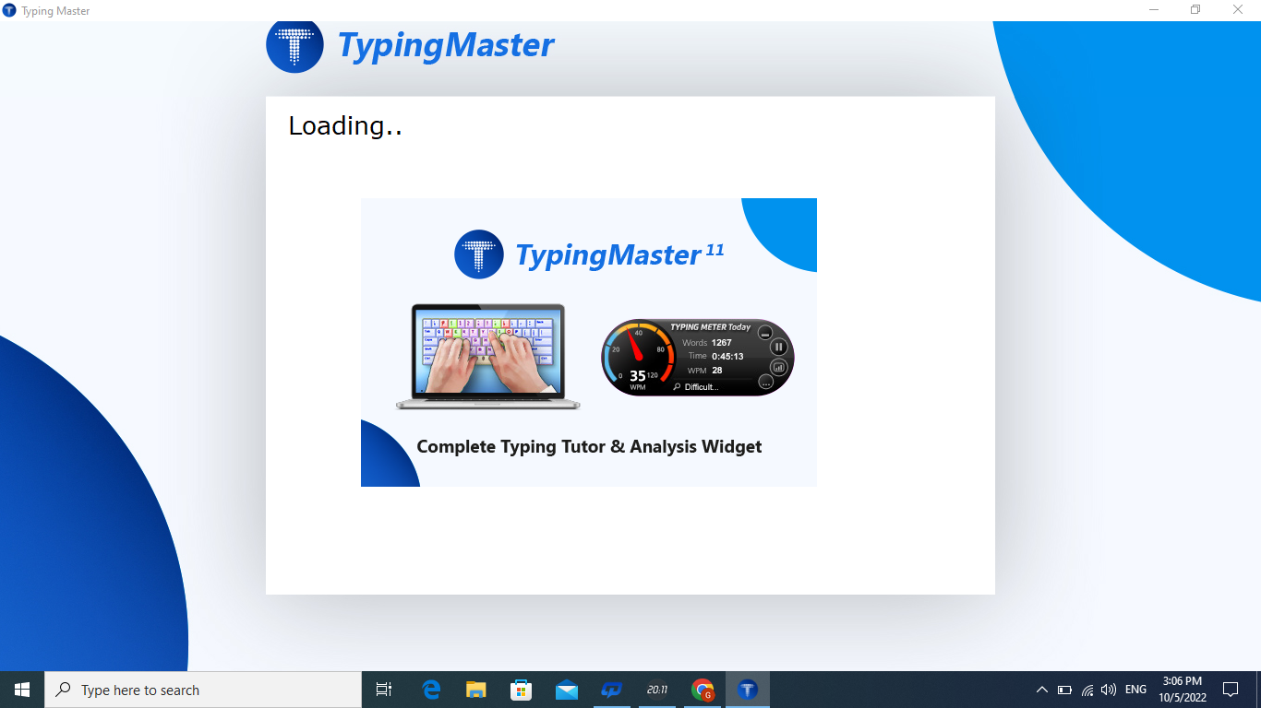Image resolution: width=1261 pixels, height=708 pixels.
Task: Open Microsoft Store from the taskbar
Action: coord(522,690)
